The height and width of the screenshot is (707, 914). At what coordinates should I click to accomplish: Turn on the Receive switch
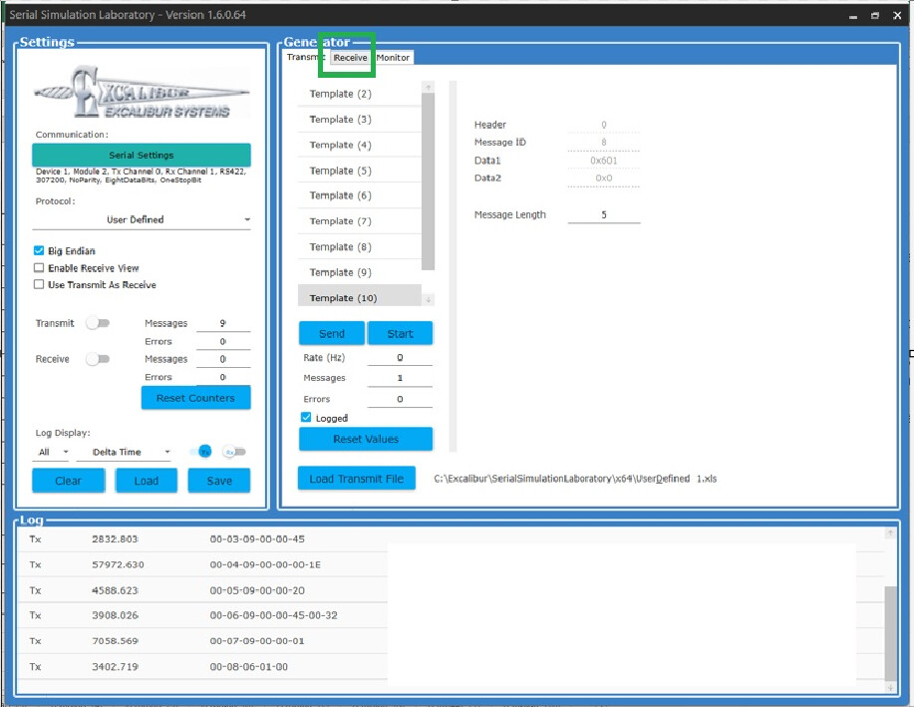point(97,359)
